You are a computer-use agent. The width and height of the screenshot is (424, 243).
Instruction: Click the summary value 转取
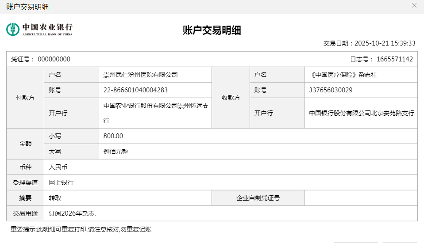(x=55, y=198)
